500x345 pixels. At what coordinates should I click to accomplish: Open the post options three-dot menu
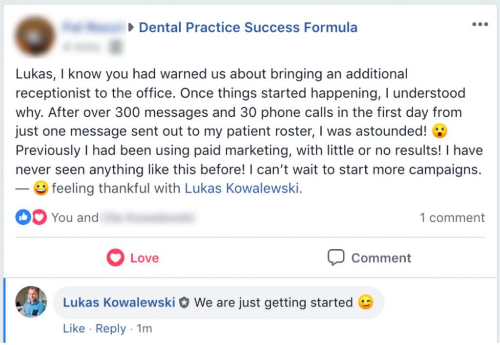479,24
